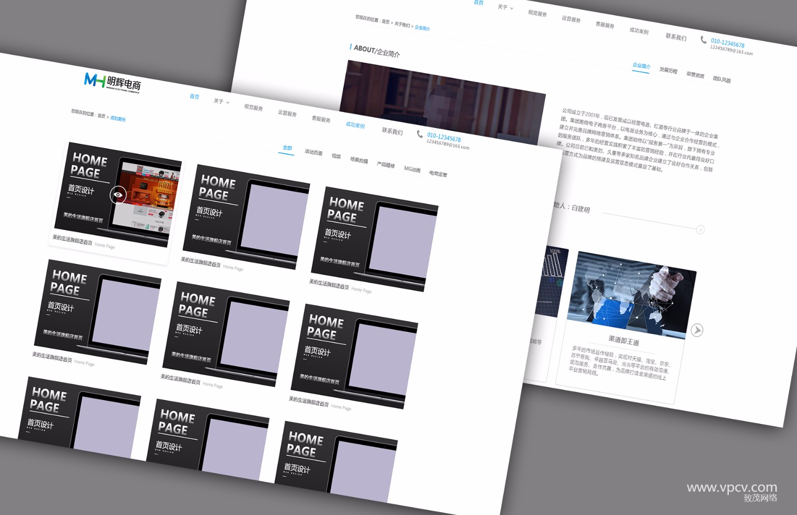Open 联系我们 in the case page navigation

click(x=392, y=131)
